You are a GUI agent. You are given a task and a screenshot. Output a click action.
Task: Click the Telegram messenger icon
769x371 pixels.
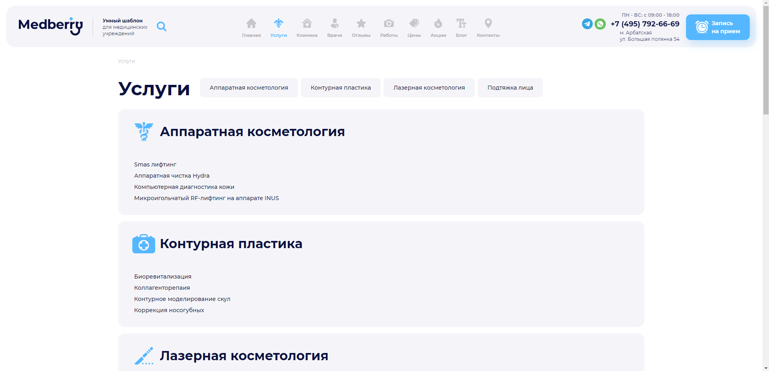click(x=587, y=24)
